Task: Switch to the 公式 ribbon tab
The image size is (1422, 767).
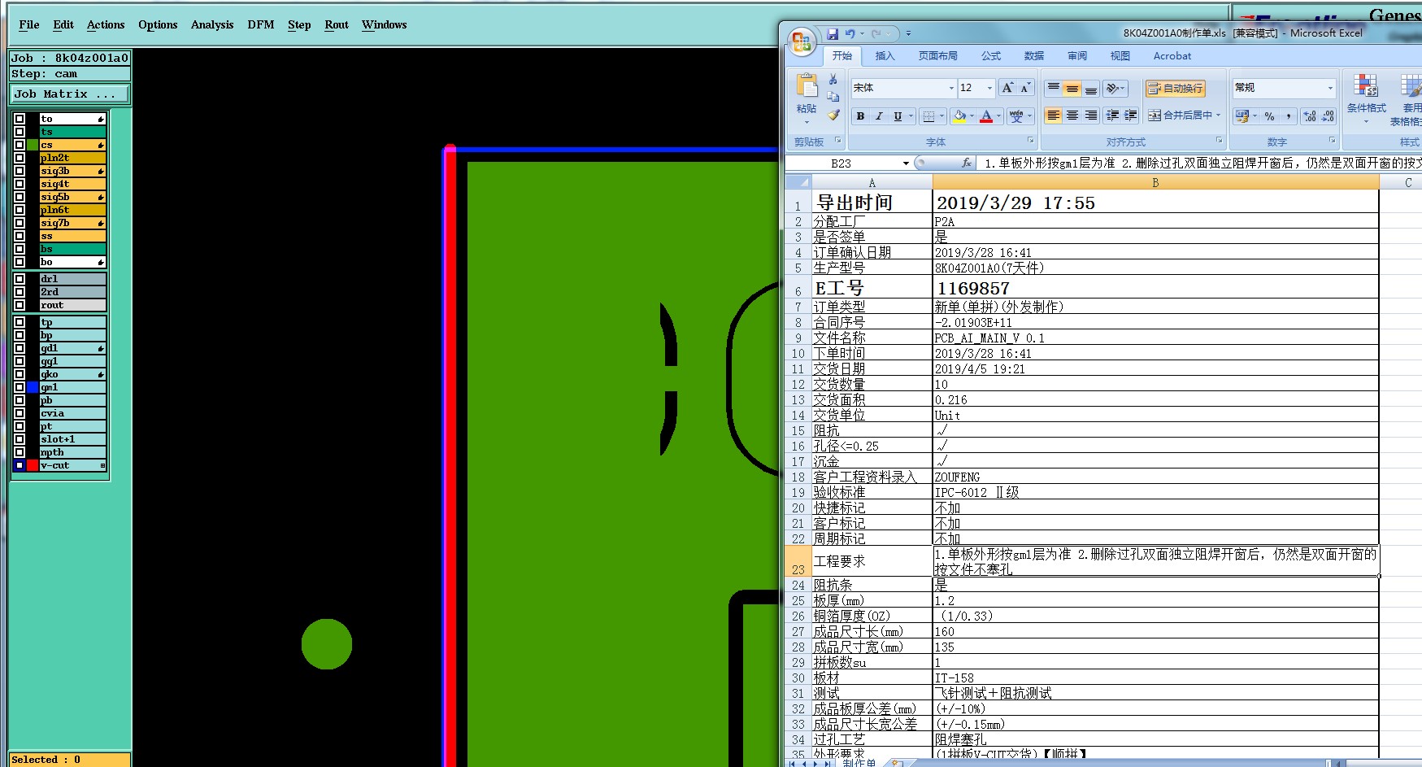Action: pyautogui.click(x=991, y=56)
